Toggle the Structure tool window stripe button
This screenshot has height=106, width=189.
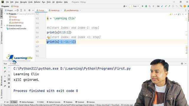point(1,94)
